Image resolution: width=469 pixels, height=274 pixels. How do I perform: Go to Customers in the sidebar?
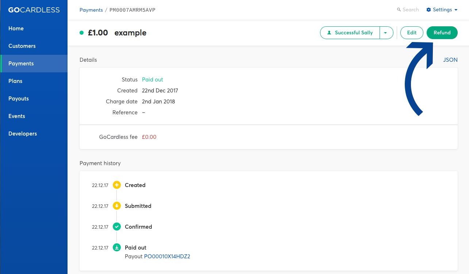coord(34,46)
